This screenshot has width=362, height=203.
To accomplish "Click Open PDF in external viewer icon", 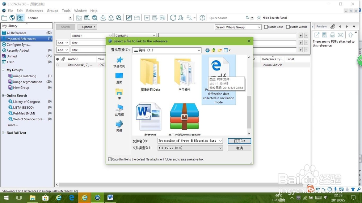I will point(317,35).
